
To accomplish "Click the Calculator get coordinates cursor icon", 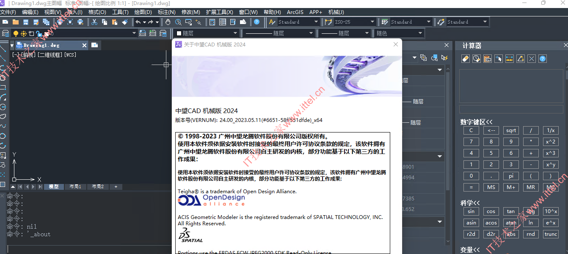I will (499, 59).
